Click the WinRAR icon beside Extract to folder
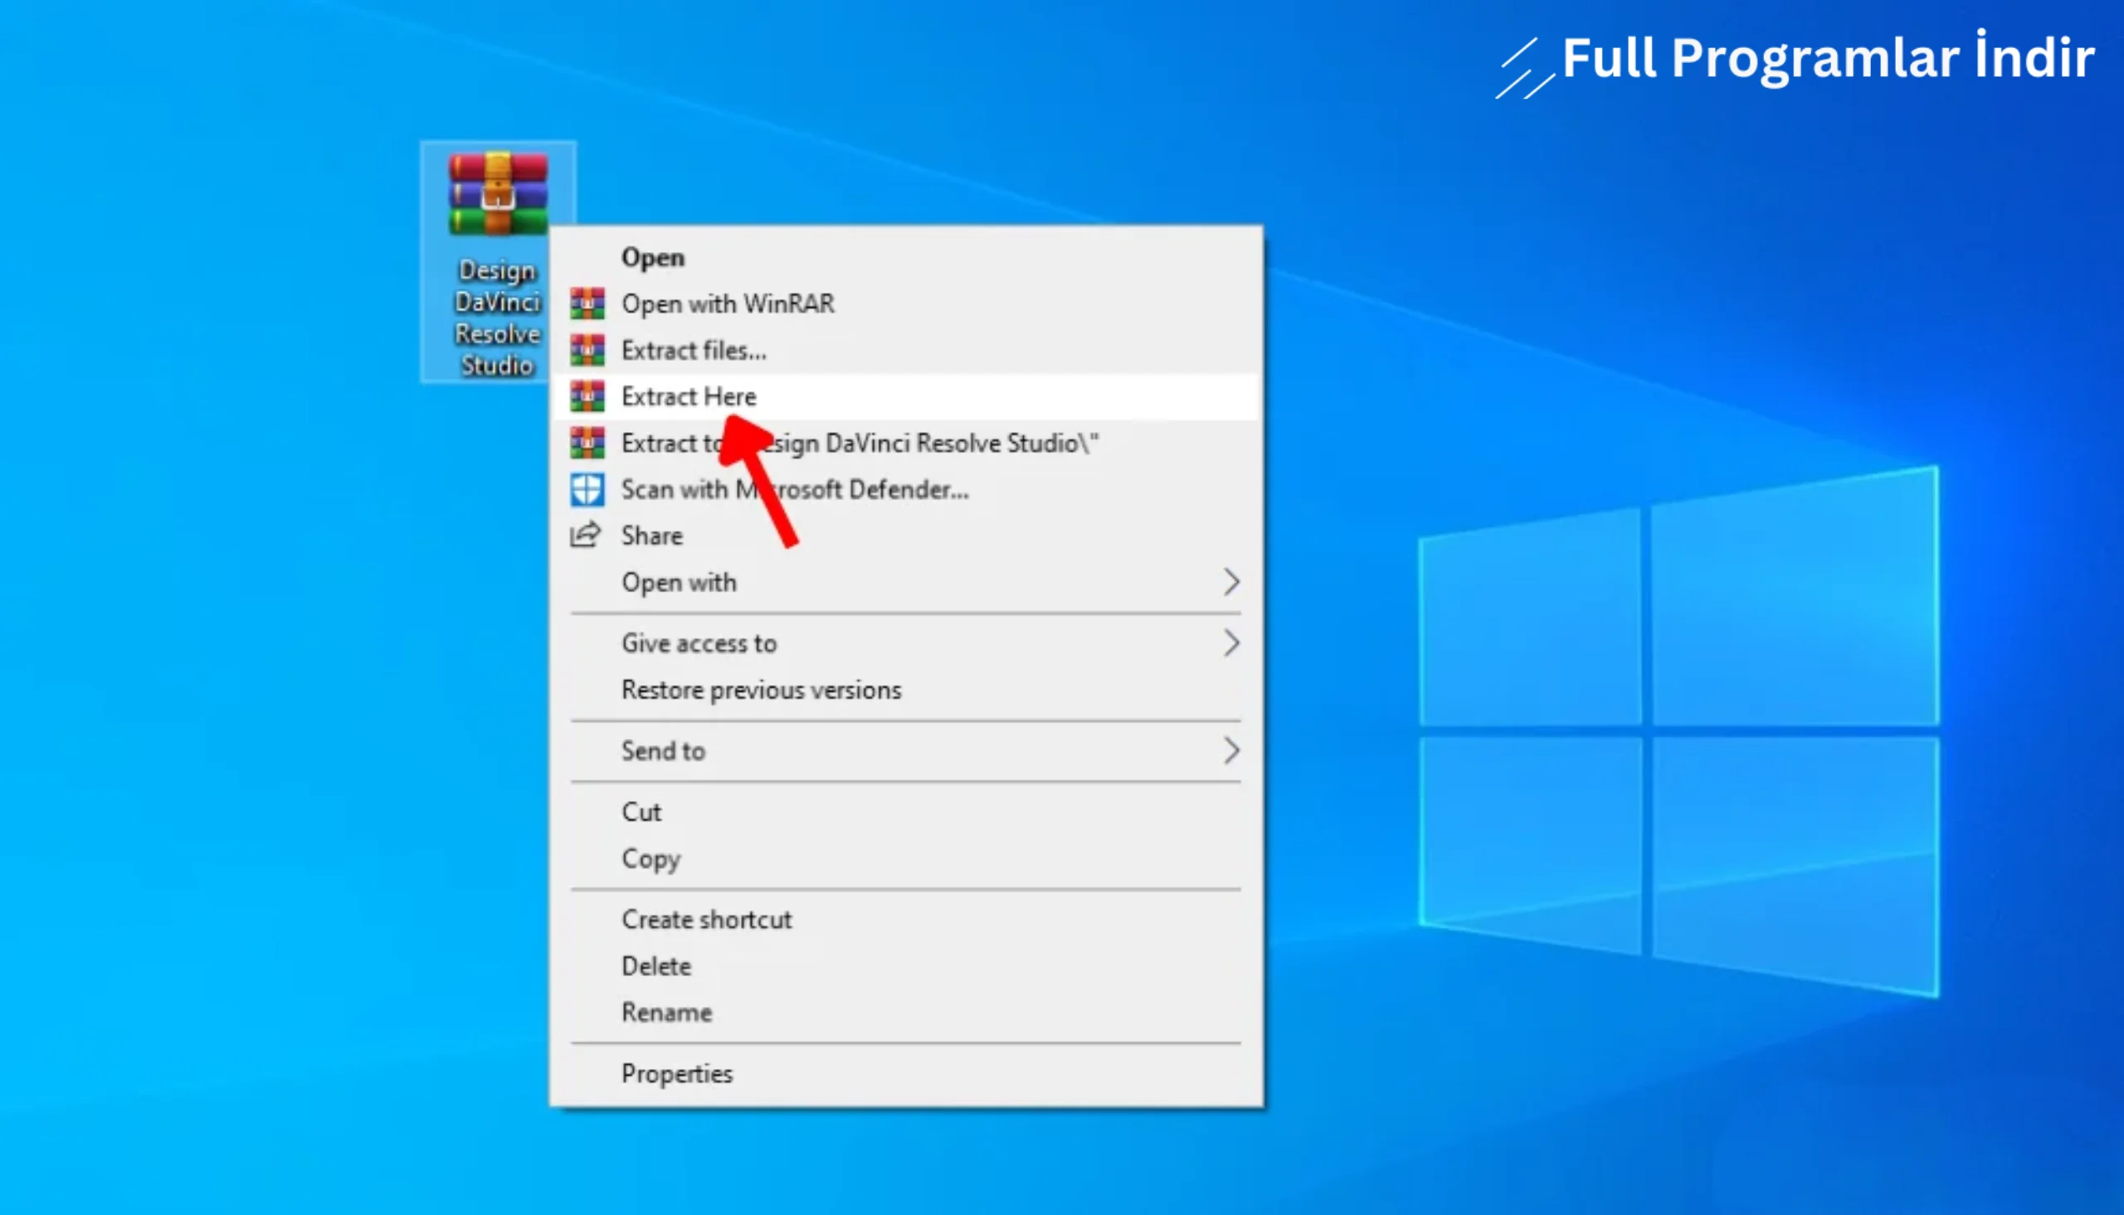 tap(587, 443)
